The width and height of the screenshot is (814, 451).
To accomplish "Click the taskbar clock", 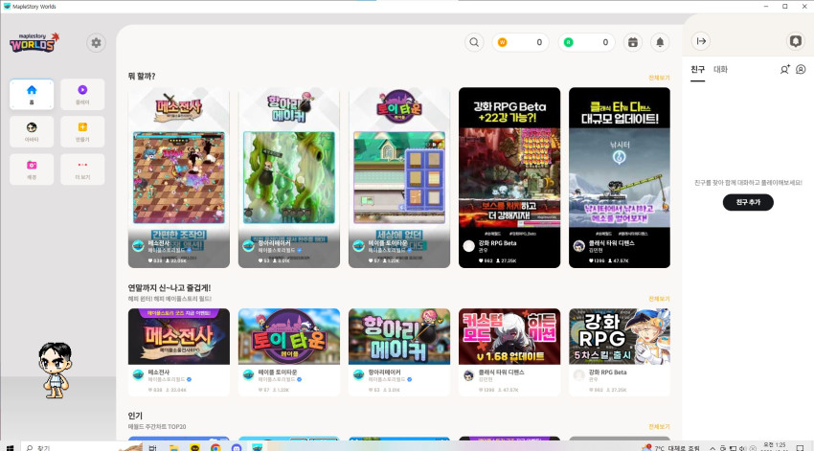I will tap(774, 447).
